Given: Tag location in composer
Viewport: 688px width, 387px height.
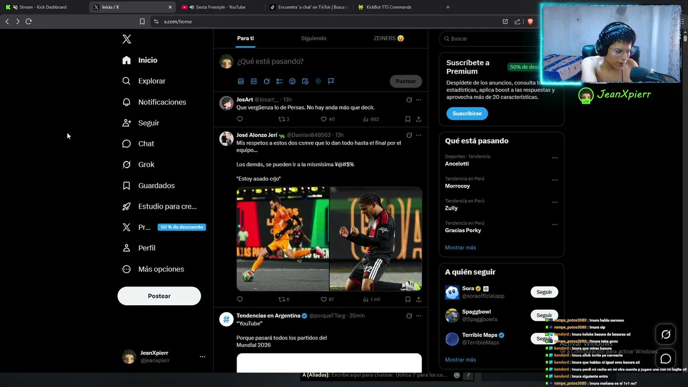Looking at the screenshot, I should [318, 81].
